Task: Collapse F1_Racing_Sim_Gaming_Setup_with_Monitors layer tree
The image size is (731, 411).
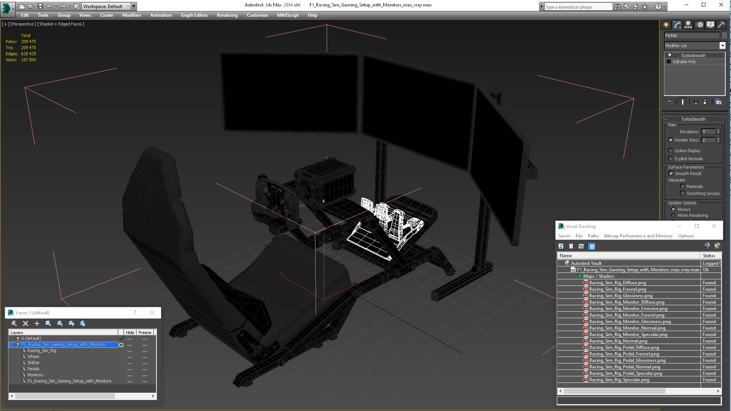Action: [12, 345]
